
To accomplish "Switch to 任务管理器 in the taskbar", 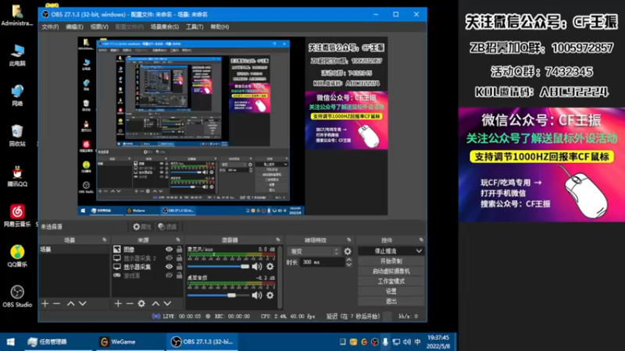I will tap(58, 342).
